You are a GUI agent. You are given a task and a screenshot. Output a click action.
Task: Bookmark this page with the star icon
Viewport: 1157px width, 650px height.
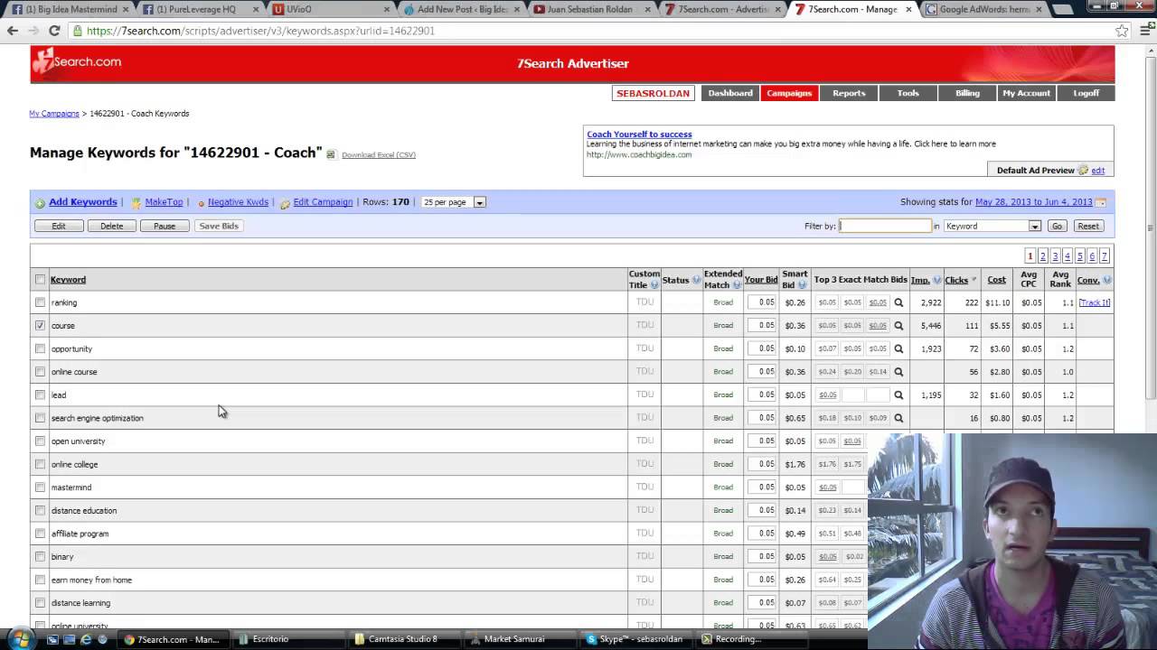point(1122,31)
